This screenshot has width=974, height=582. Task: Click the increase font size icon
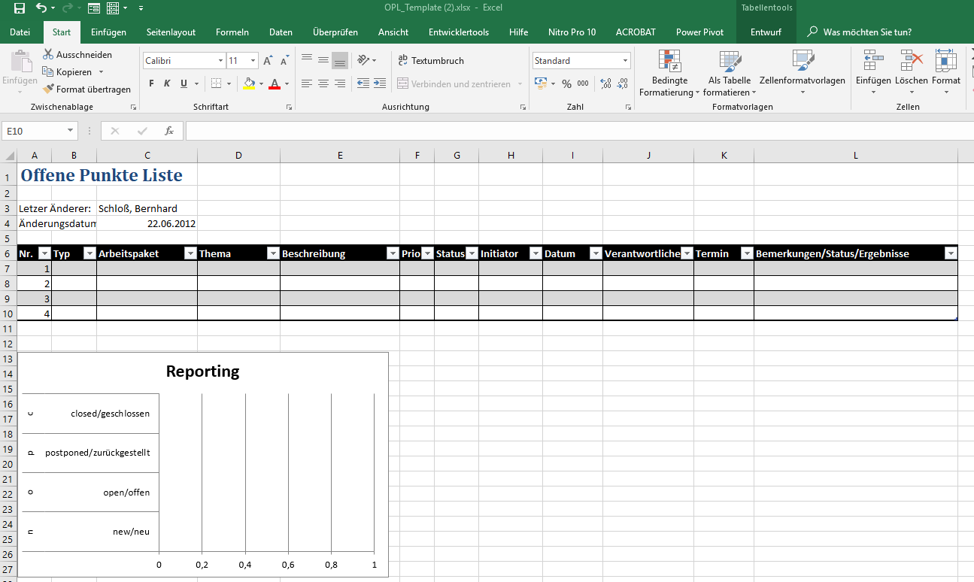269,61
